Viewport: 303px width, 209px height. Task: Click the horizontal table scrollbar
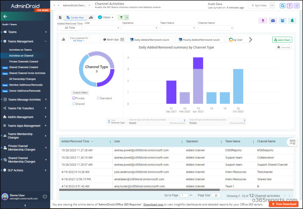139,190
